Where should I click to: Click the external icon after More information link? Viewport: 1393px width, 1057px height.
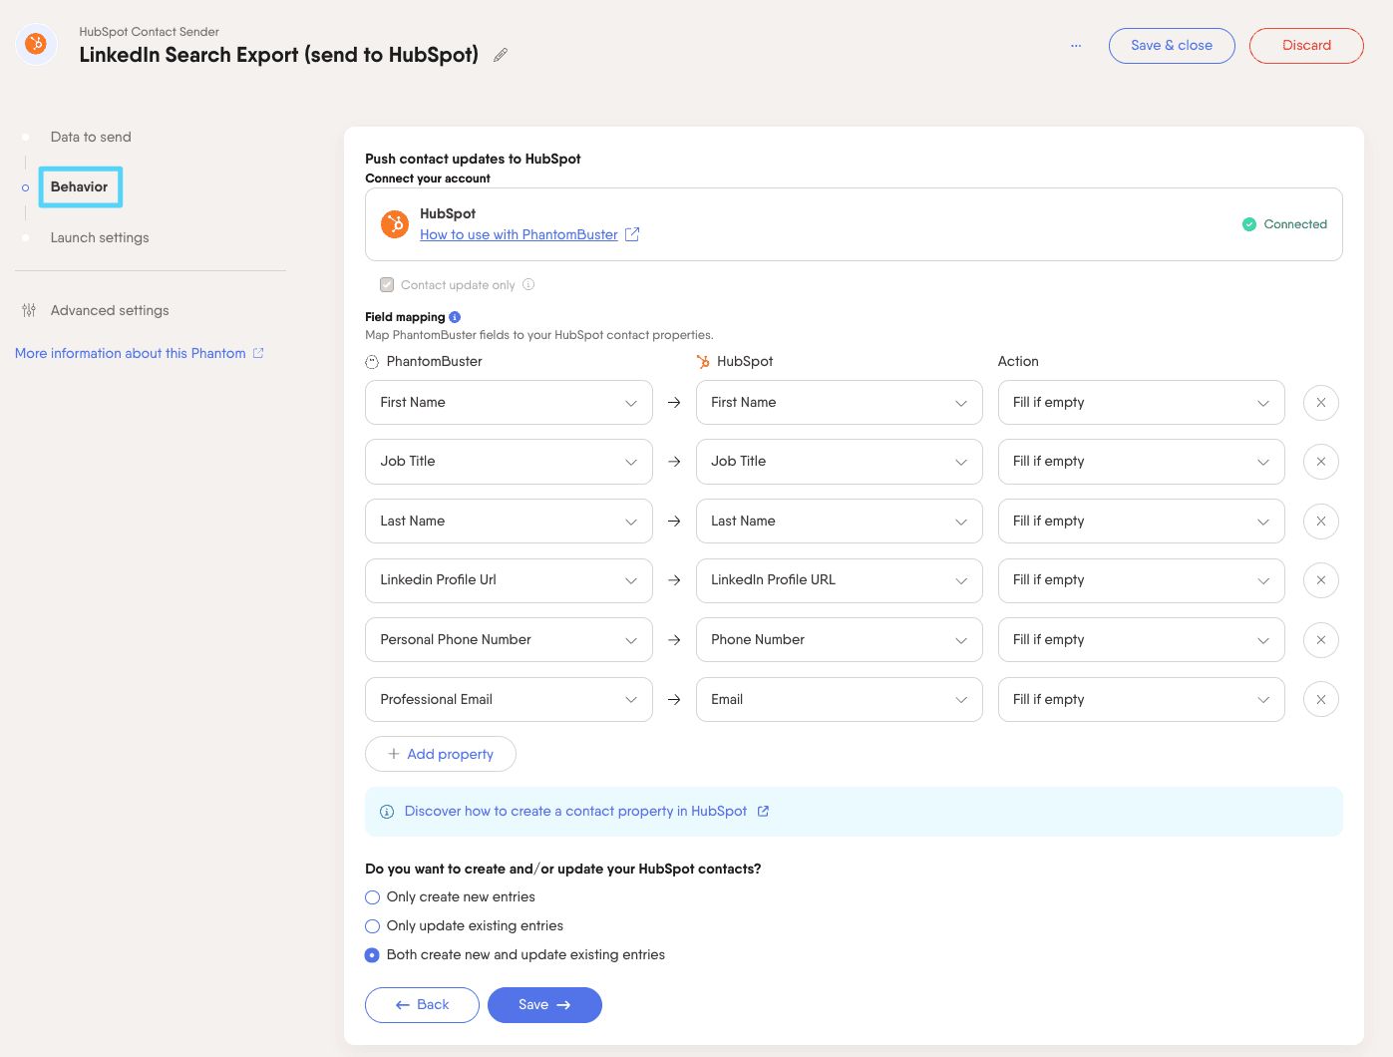[258, 353]
